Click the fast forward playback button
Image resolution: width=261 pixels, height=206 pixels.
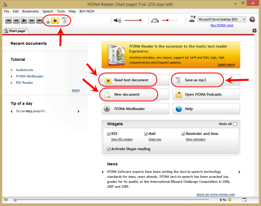[32, 20]
